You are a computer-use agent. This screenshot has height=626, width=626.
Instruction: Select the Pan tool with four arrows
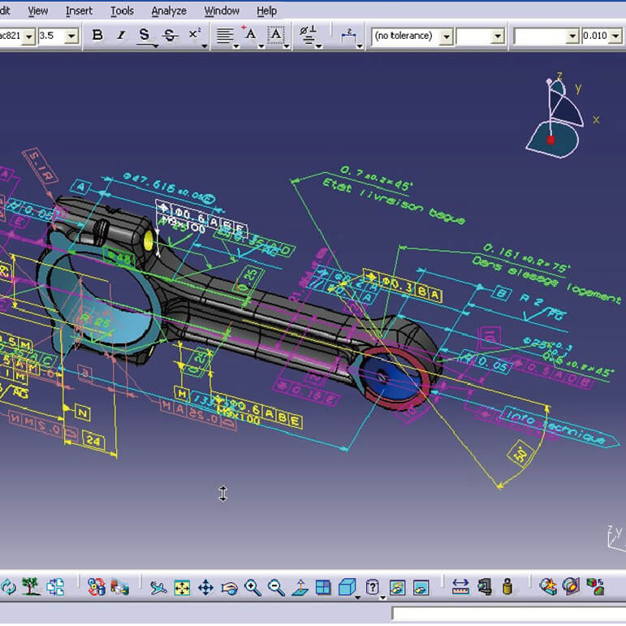[x=205, y=588]
